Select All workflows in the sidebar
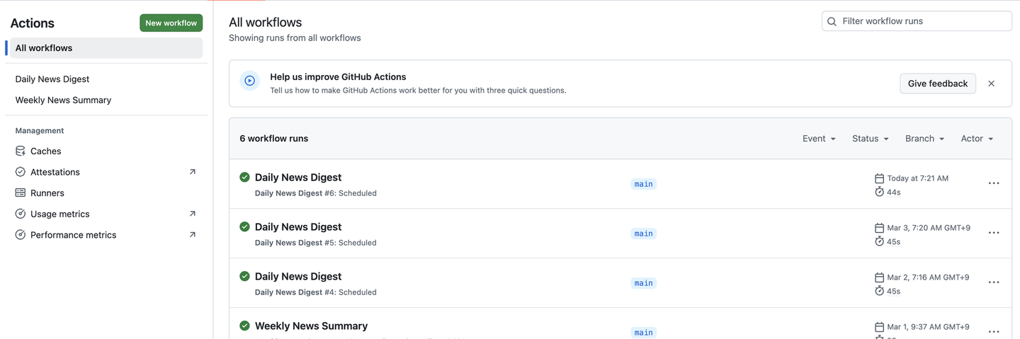This screenshot has height=339, width=1020. point(44,48)
